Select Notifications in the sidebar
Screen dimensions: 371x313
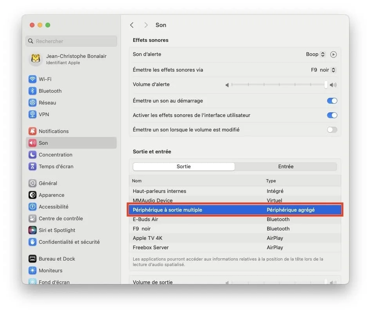[x=53, y=131]
